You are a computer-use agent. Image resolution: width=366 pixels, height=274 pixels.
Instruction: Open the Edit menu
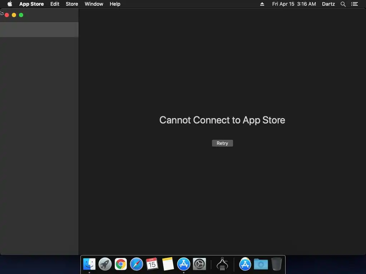(55, 4)
